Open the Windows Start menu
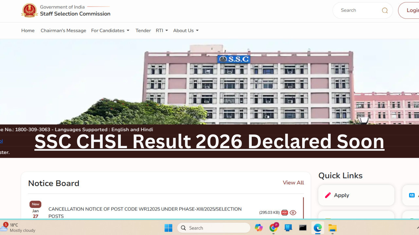 click(168, 228)
